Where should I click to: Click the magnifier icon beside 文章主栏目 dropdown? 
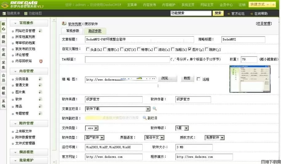pyautogui.click(x=155, y=109)
